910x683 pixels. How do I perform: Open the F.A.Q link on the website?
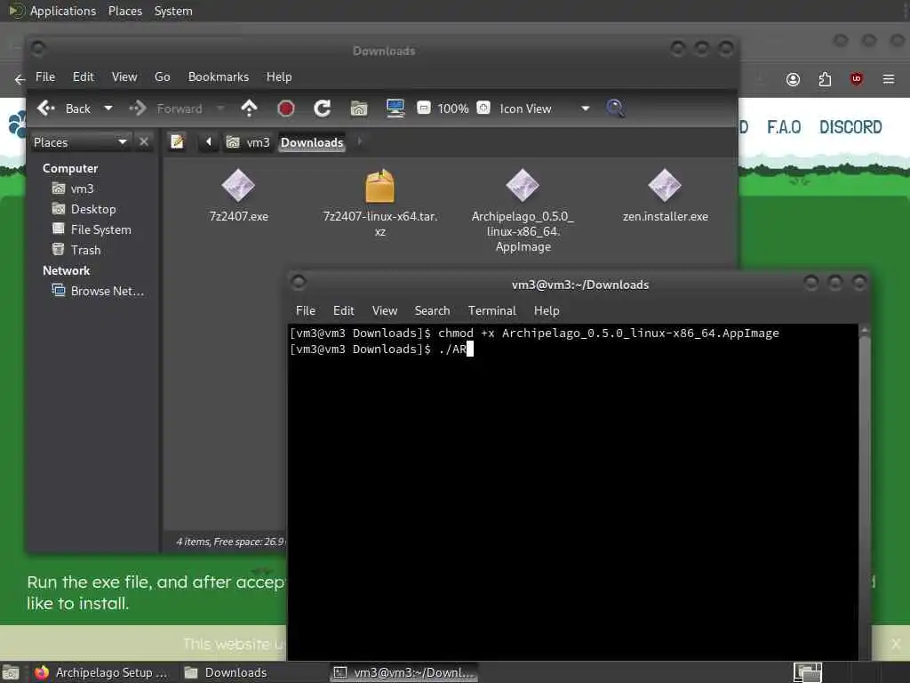(784, 127)
